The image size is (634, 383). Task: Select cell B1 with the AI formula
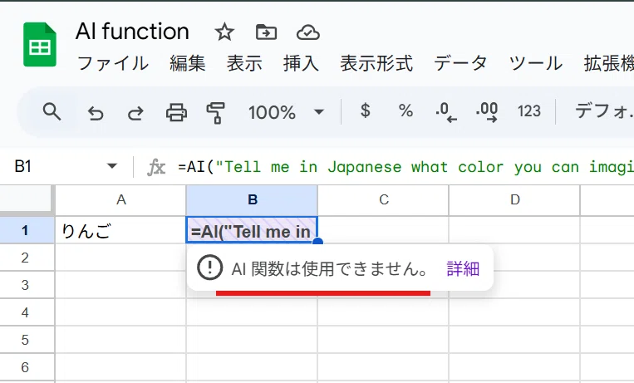252,230
